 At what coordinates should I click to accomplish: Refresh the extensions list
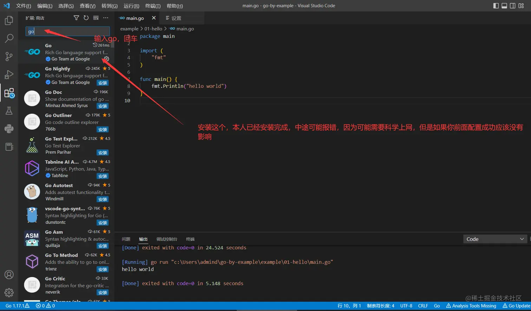point(86,18)
